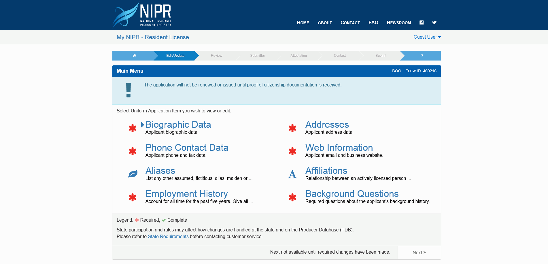Open FAQ in the top navigation
Image resolution: width=548 pixels, height=264 pixels.
[x=373, y=22]
